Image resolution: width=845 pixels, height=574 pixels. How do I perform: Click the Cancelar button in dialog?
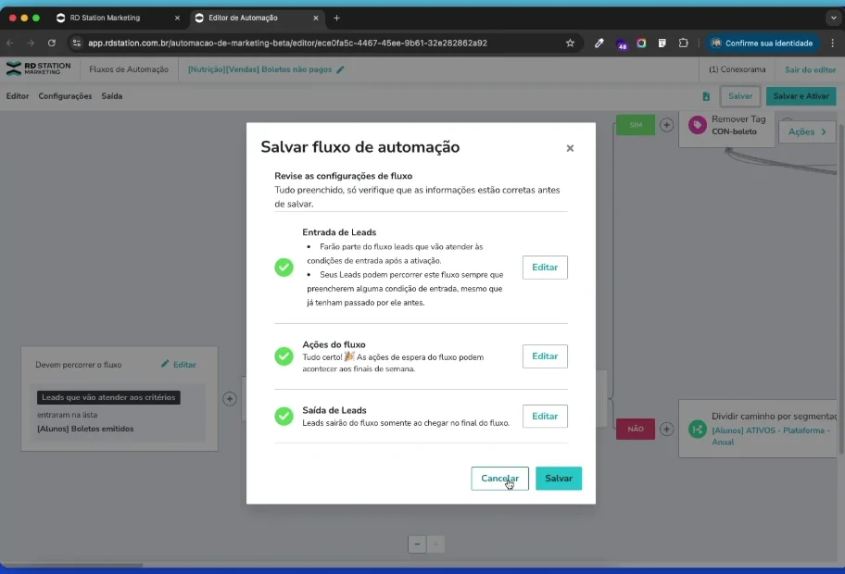click(499, 478)
